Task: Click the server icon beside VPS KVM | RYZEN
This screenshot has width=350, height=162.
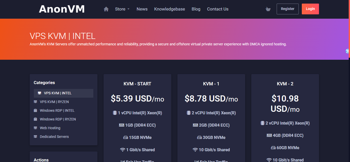Action: click(x=35, y=102)
